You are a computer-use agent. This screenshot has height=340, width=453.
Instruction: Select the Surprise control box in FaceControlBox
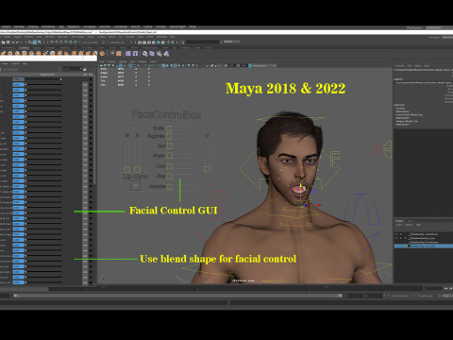tap(170, 187)
